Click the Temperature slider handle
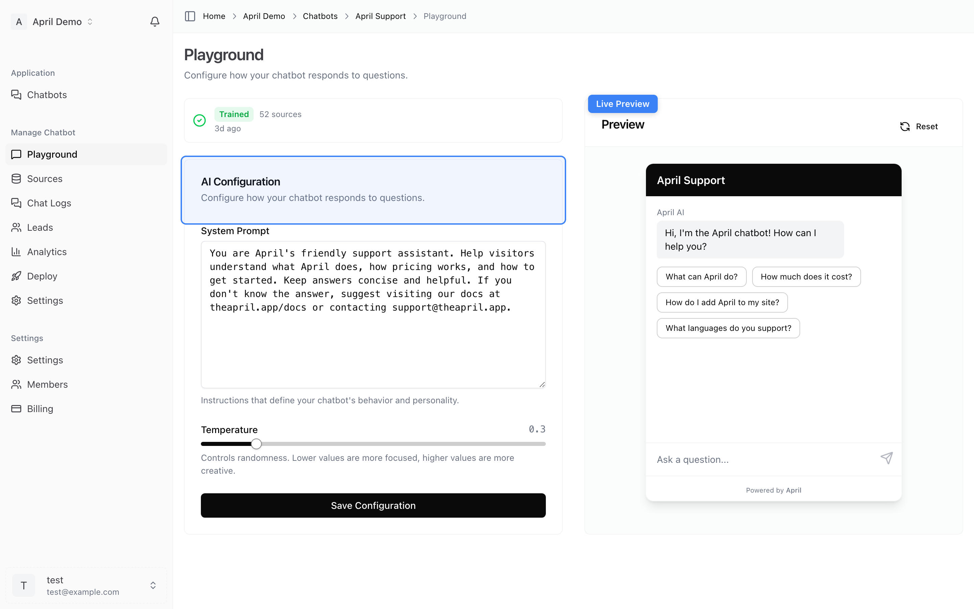The width and height of the screenshot is (974, 609). 256,444
